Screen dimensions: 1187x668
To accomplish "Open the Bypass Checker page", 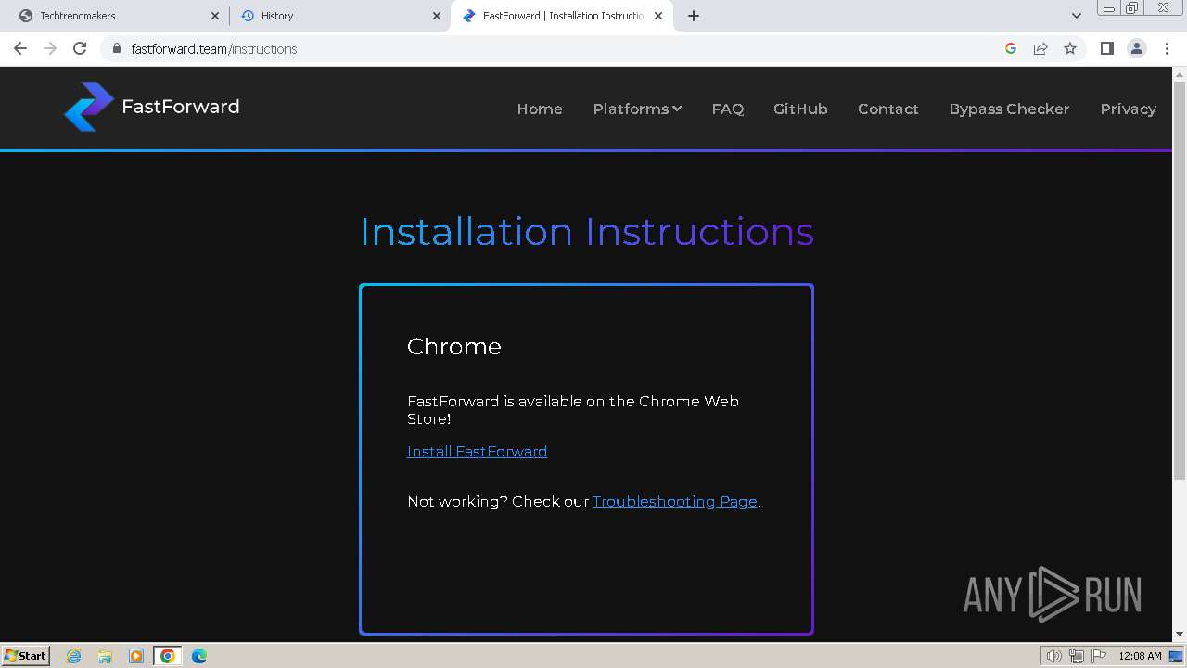I will 1009,109.
